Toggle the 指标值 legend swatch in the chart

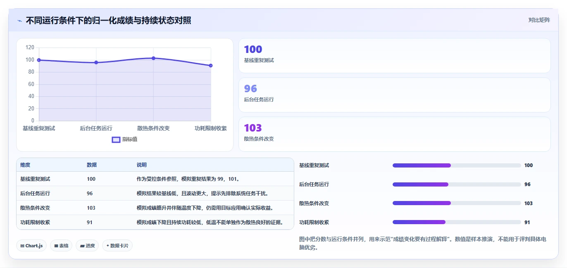click(116, 140)
